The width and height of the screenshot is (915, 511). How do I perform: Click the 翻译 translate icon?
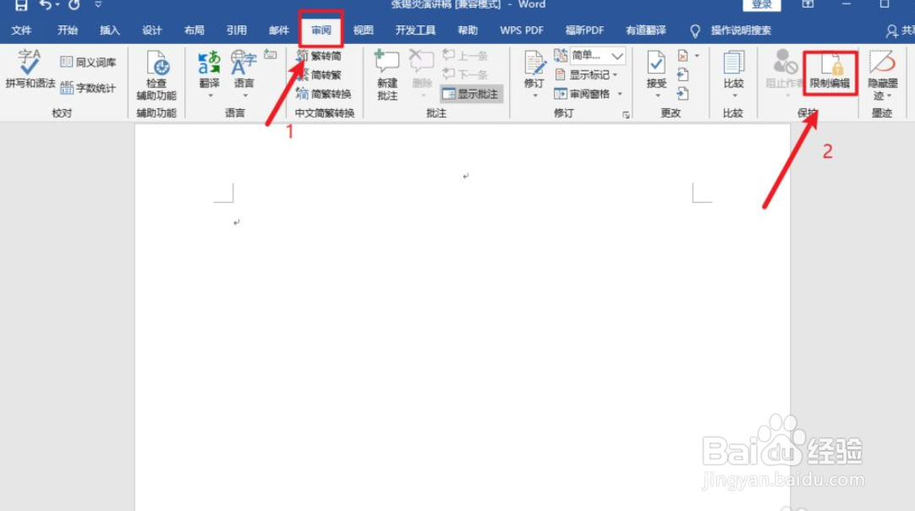(207, 68)
